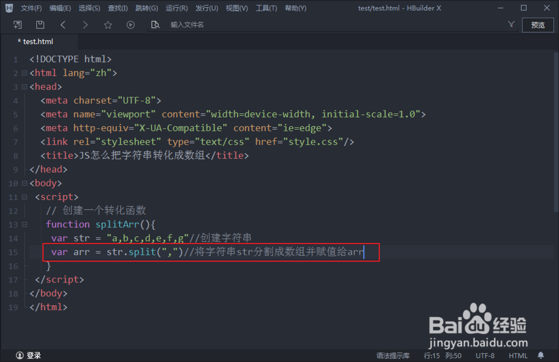Viewport: 559px width, 362px height.
Task: Open the 文件(F) menu
Action: click(x=31, y=8)
